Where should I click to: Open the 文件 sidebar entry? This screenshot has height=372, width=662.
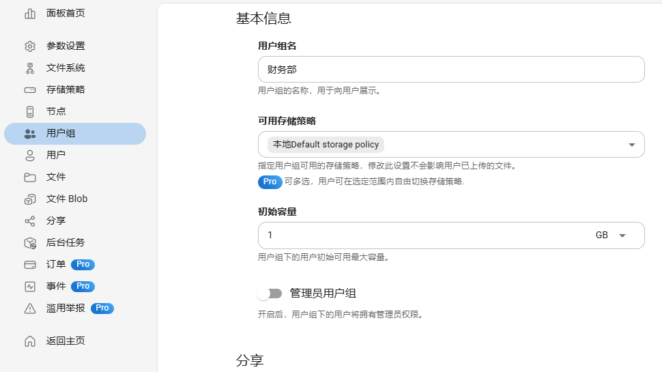click(75, 177)
